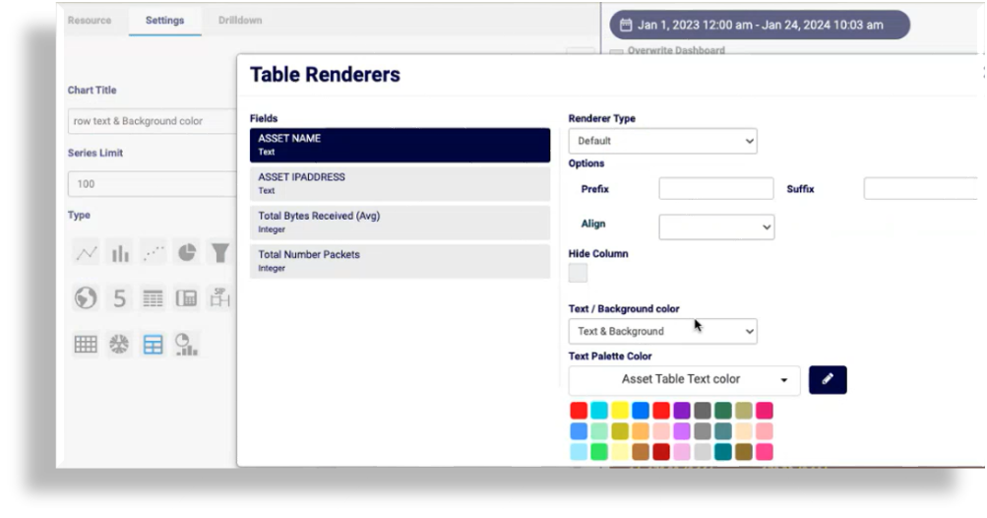Pick the mint green color swatch
This screenshot has width=987, height=518.
tap(599, 431)
